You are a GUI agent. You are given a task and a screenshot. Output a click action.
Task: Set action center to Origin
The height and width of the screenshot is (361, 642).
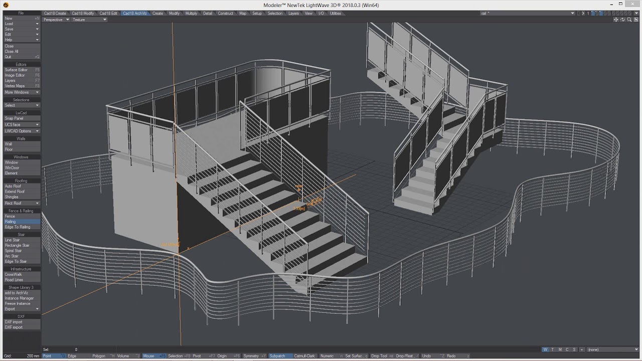click(x=228, y=356)
